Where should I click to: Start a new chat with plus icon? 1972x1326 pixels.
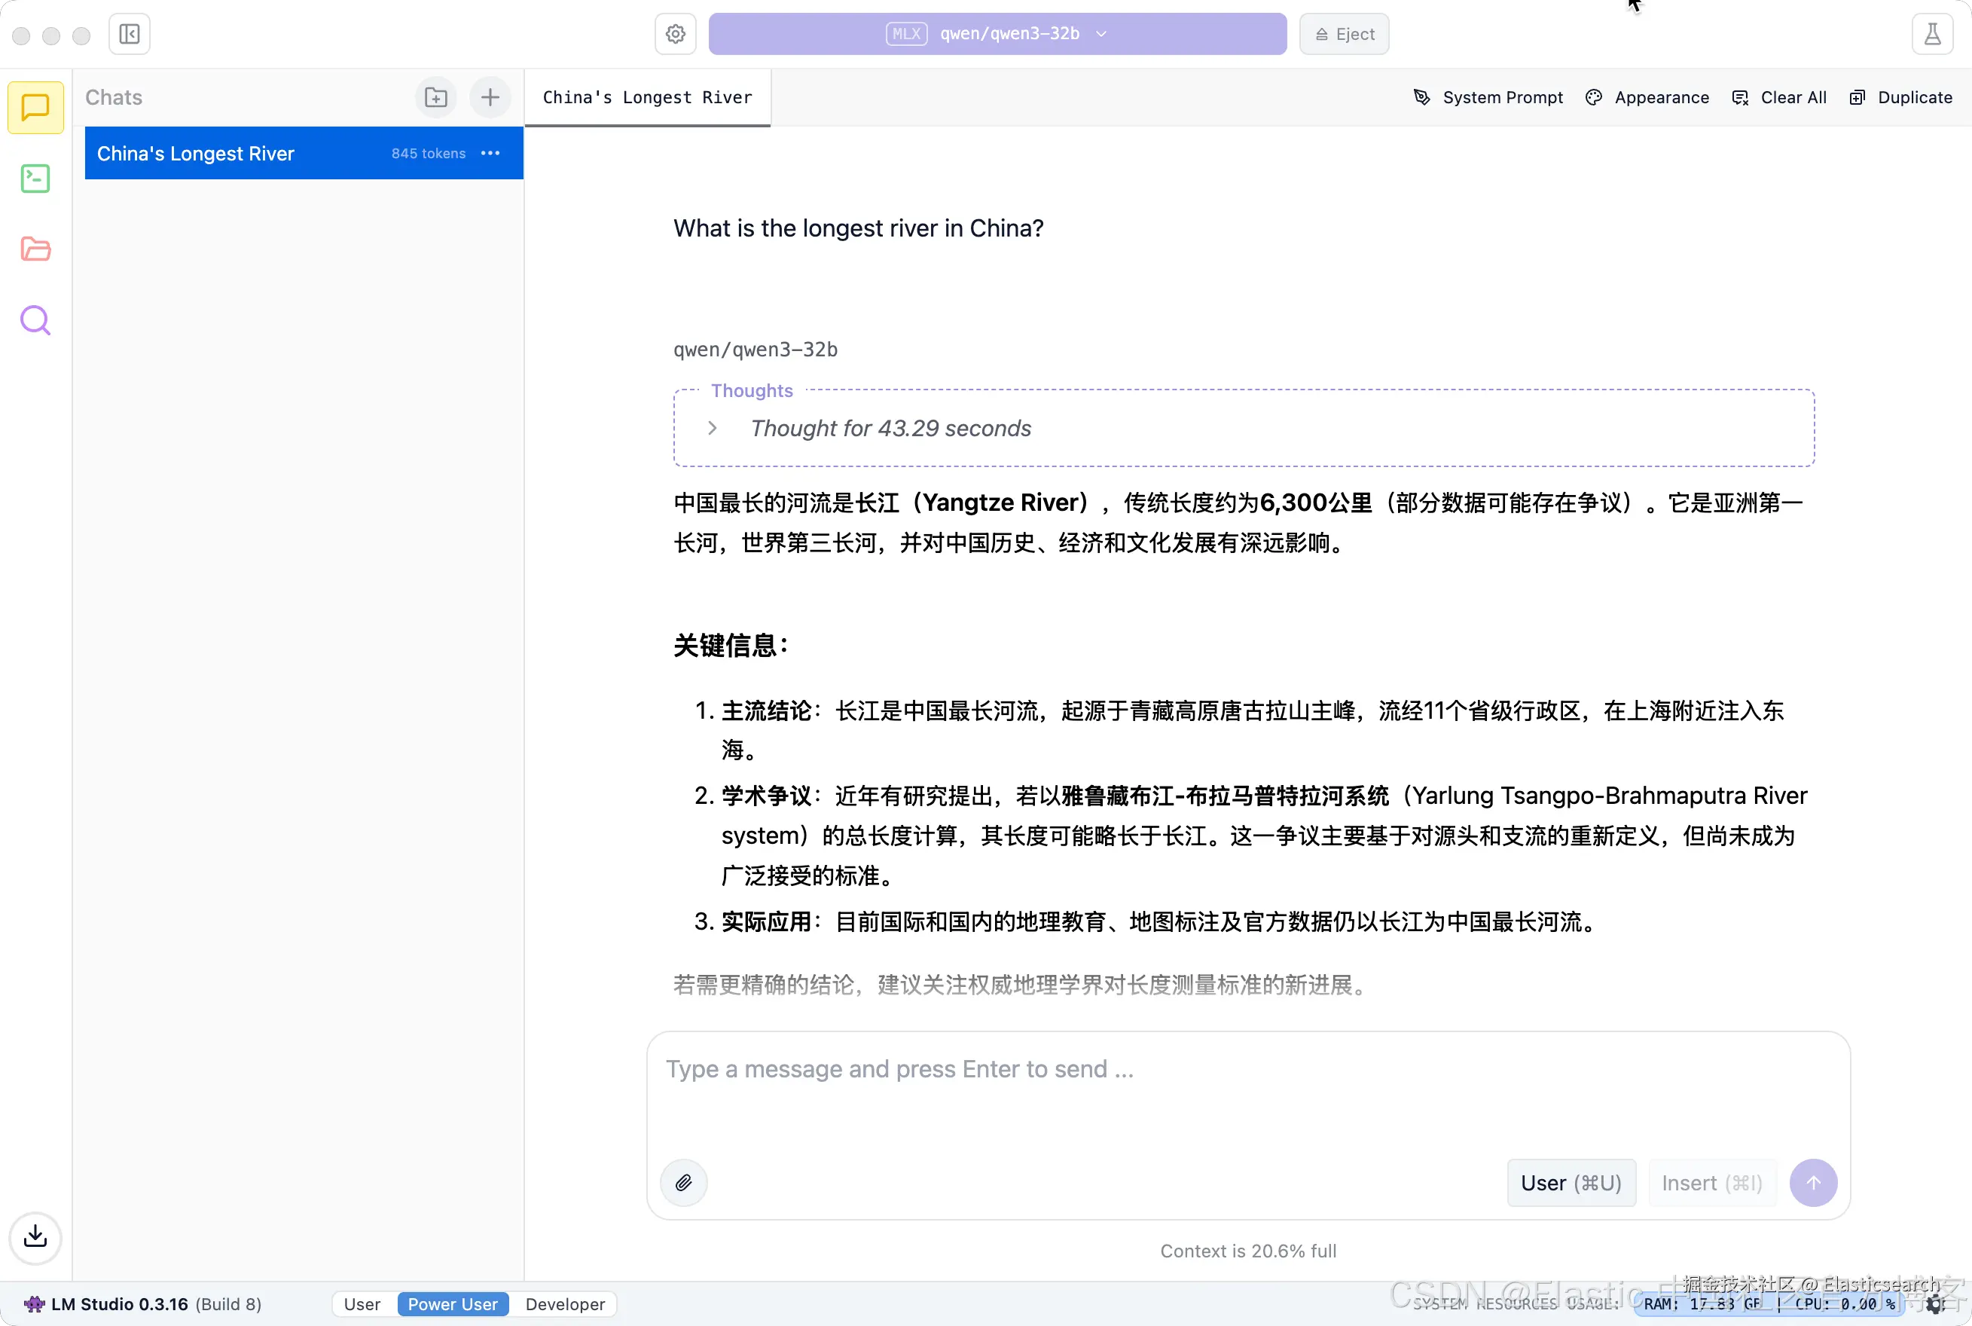pos(490,97)
